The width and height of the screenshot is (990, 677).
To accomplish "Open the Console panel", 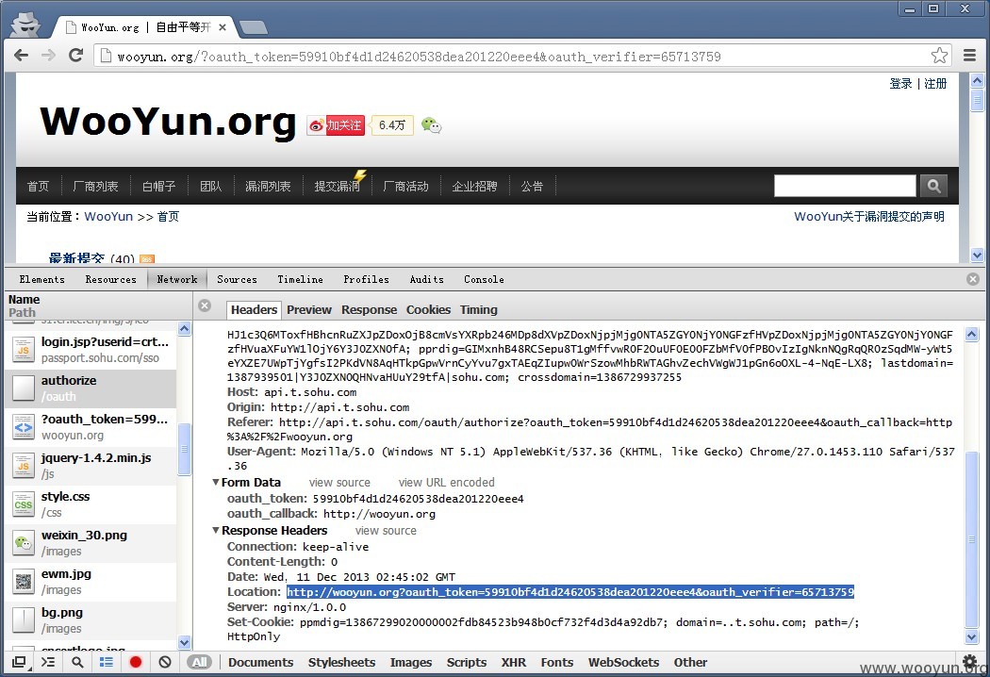I will click(x=484, y=279).
